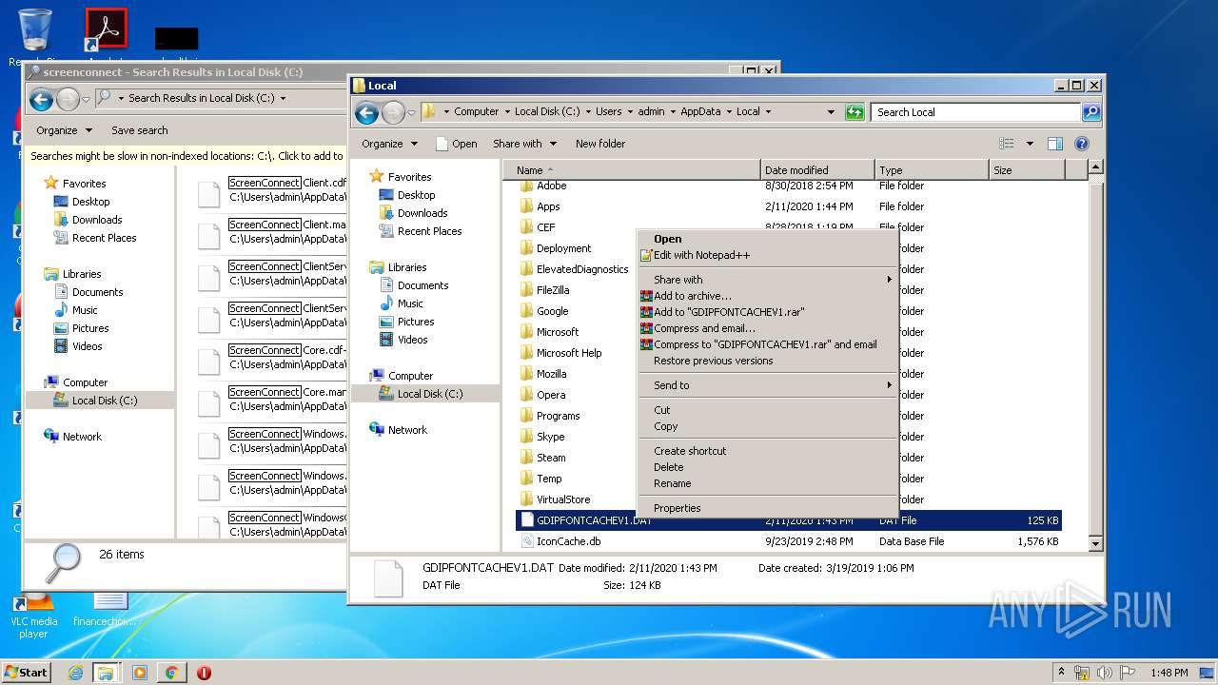
Task: Open Organize menu in Local window
Action: point(389,144)
